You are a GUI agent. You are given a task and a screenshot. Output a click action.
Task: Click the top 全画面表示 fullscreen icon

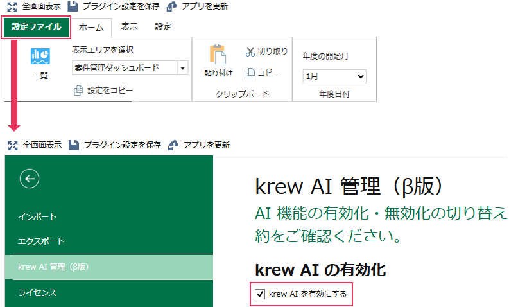(12, 6)
